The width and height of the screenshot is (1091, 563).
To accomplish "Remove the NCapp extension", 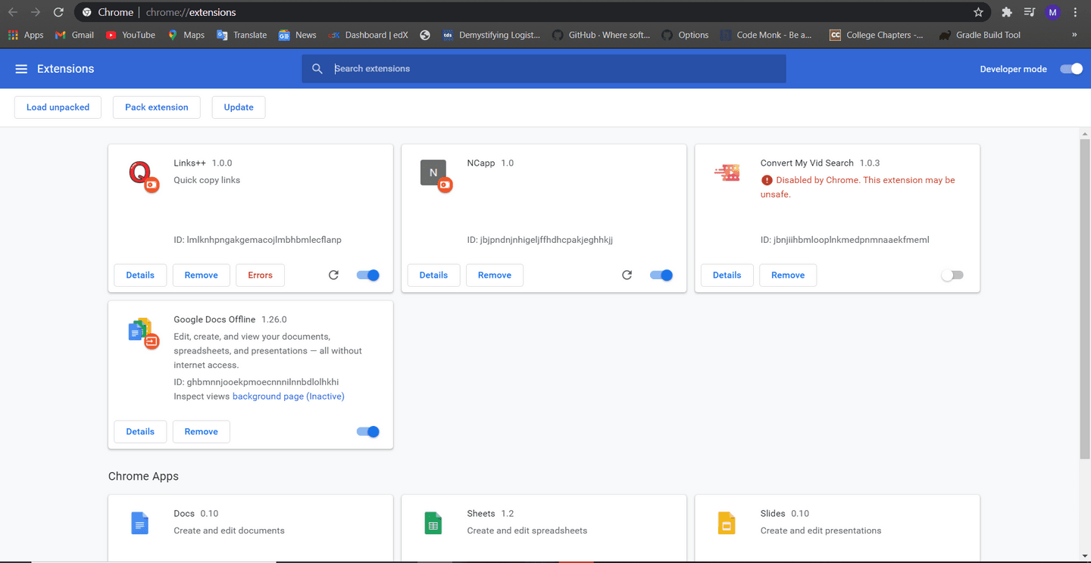I will tap(495, 275).
